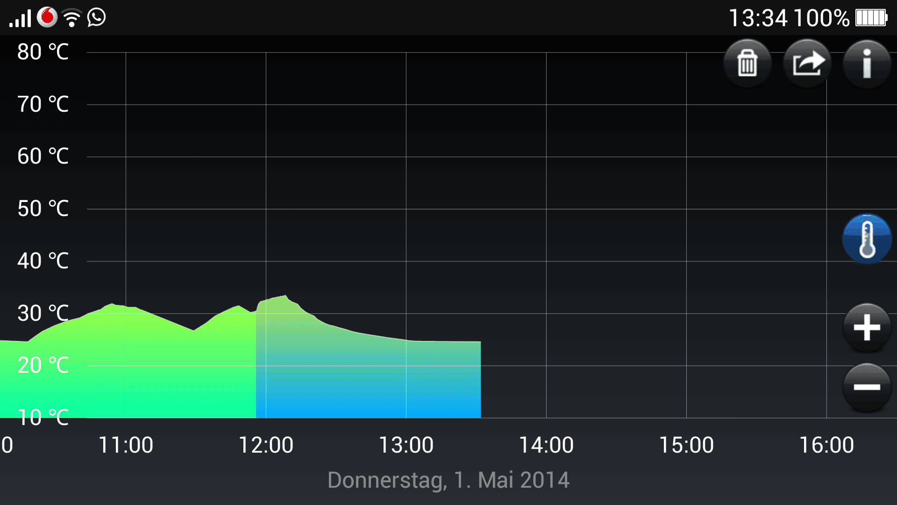Image resolution: width=897 pixels, height=505 pixels.
Task: Click the 70 °C axis label
Action: click(43, 104)
